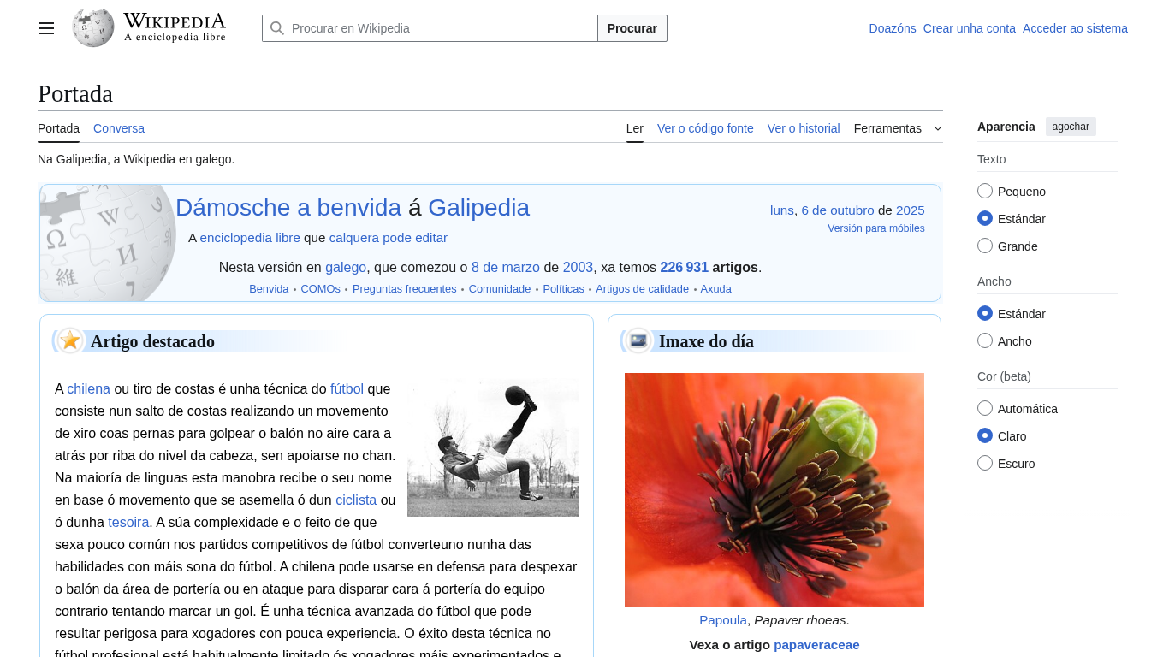Select Escuro color mode
This screenshot has height=657, width=1169.
[985, 463]
